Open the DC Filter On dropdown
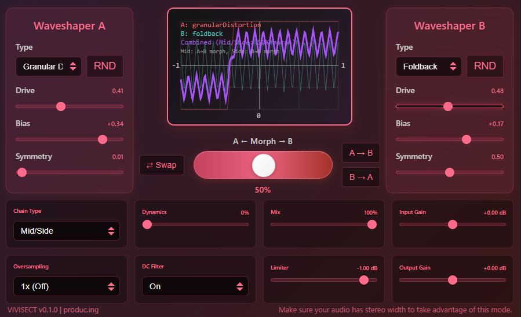The height and width of the screenshot is (317, 521). (x=195, y=286)
